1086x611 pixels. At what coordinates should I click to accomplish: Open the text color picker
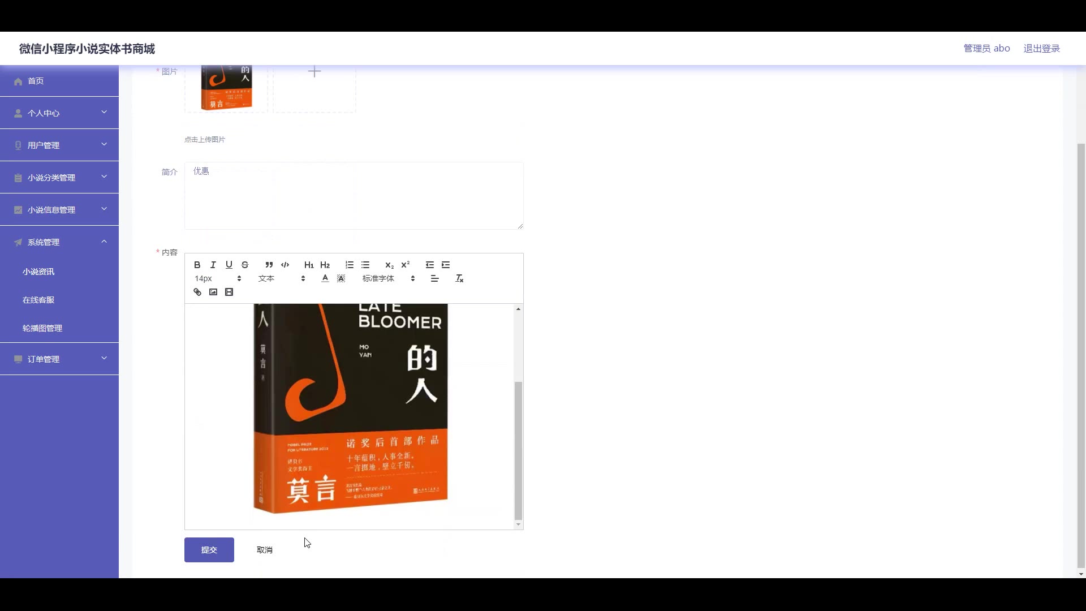click(325, 278)
